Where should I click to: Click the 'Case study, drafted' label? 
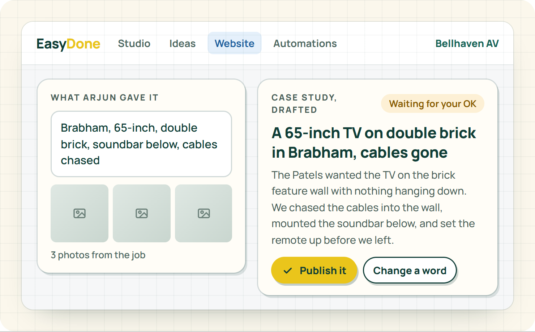(304, 104)
